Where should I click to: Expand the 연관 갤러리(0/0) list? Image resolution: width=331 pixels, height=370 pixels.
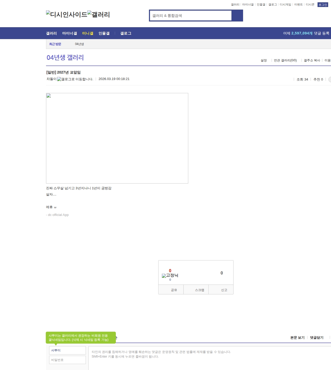(x=285, y=60)
